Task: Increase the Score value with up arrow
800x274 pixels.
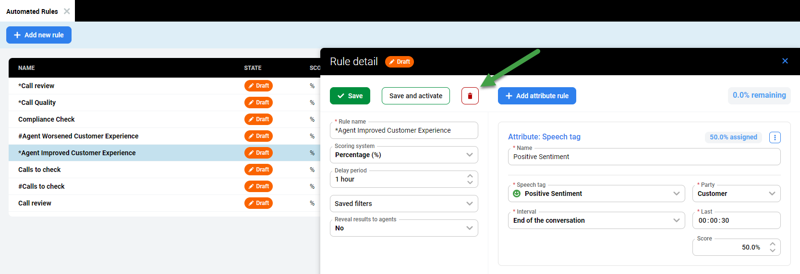Action: coord(772,244)
